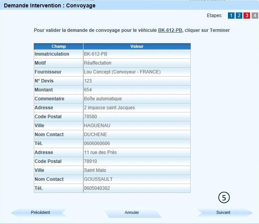Go back with the Précédent button

click(40, 213)
